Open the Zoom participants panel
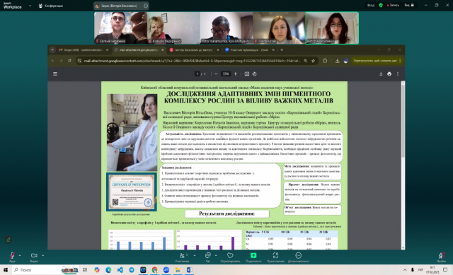The width and height of the screenshot is (453, 275). [x=182, y=255]
